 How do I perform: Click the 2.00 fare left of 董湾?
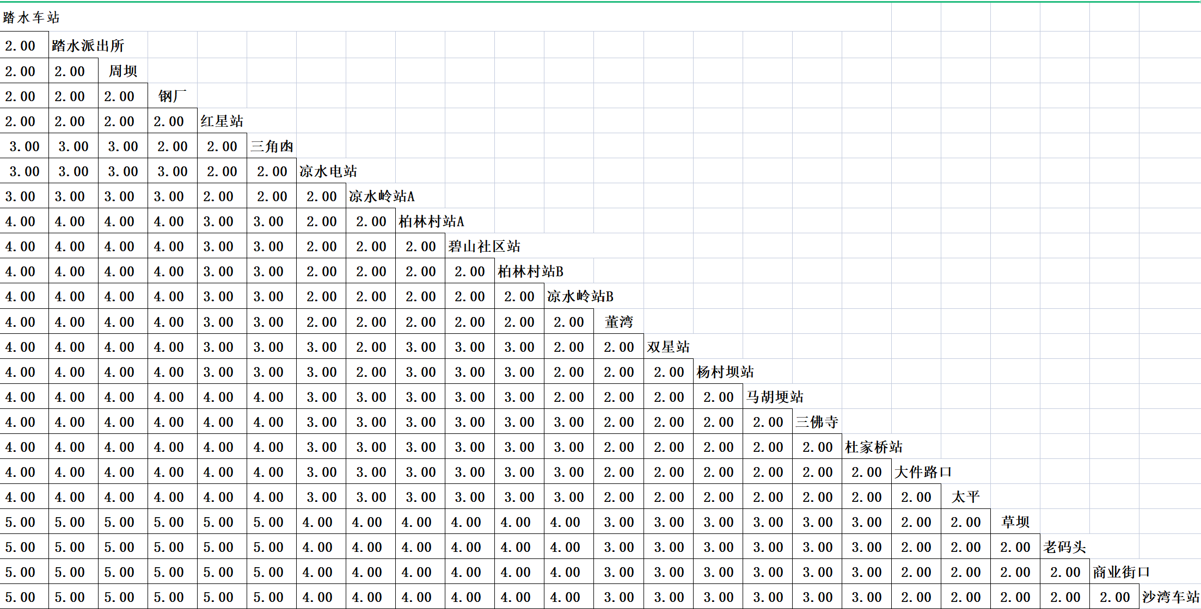tap(569, 321)
